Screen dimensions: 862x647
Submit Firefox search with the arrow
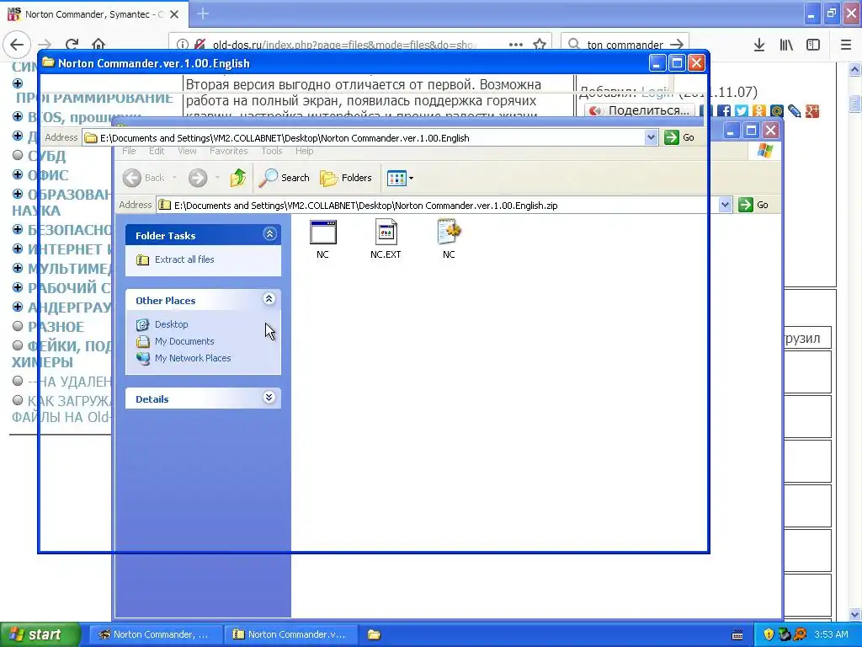678,44
